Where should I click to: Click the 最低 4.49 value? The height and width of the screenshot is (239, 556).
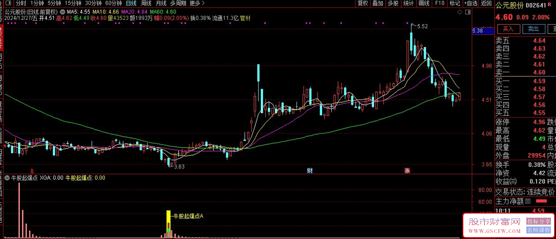pyautogui.click(x=539, y=139)
